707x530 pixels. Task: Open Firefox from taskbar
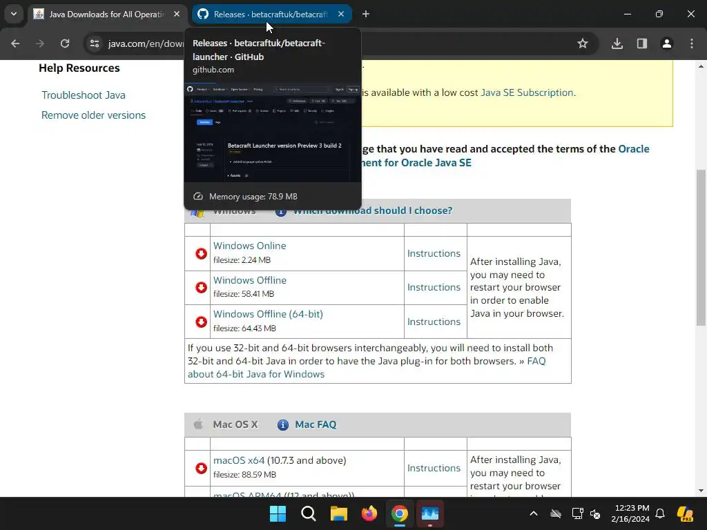coord(369,513)
